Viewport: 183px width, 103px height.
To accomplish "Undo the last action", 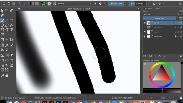I will (x=20, y=3).
